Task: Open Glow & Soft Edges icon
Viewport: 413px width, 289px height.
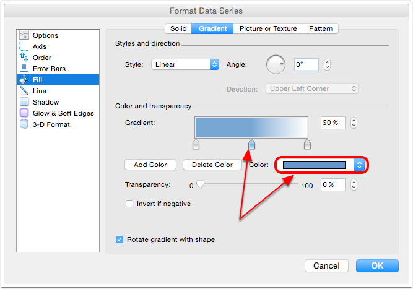Action: (24, 113)
